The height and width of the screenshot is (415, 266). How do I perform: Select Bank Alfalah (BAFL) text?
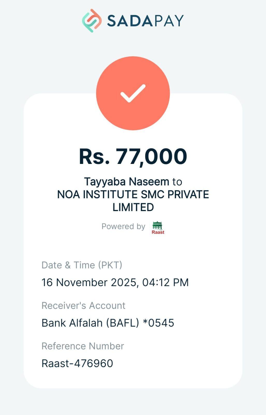[x=90, y=323]
